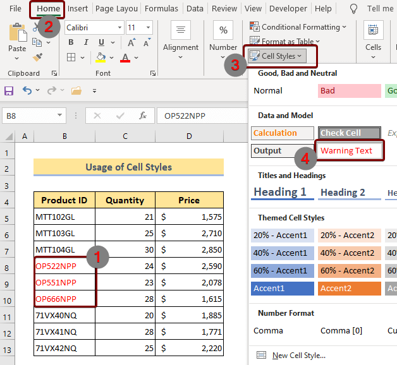
Task: Open fill color options arrow
Action: pos(111,58)
